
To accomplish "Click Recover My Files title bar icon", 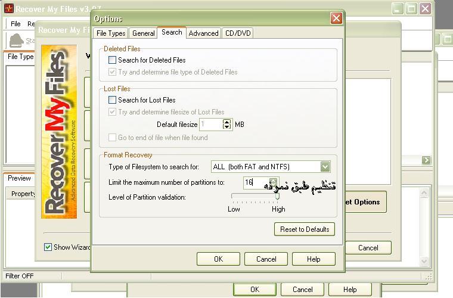I will pos(9,9).
